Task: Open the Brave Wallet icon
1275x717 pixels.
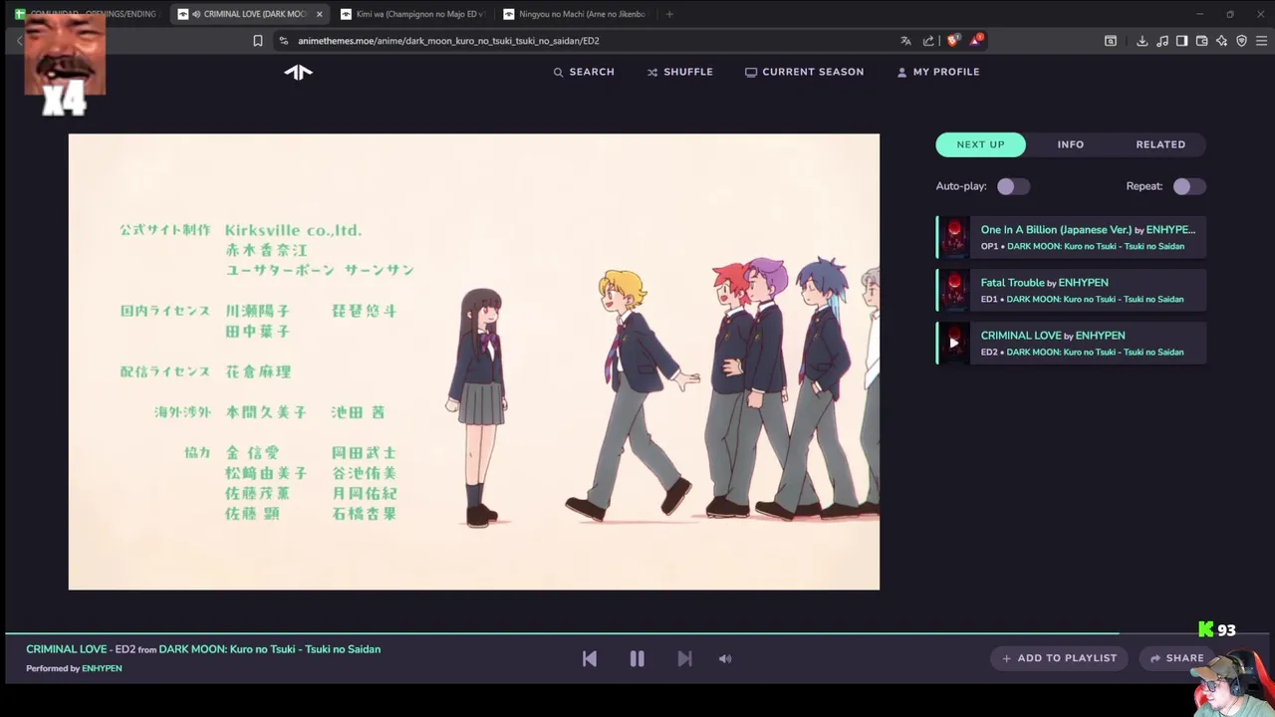Action: 1202,41
